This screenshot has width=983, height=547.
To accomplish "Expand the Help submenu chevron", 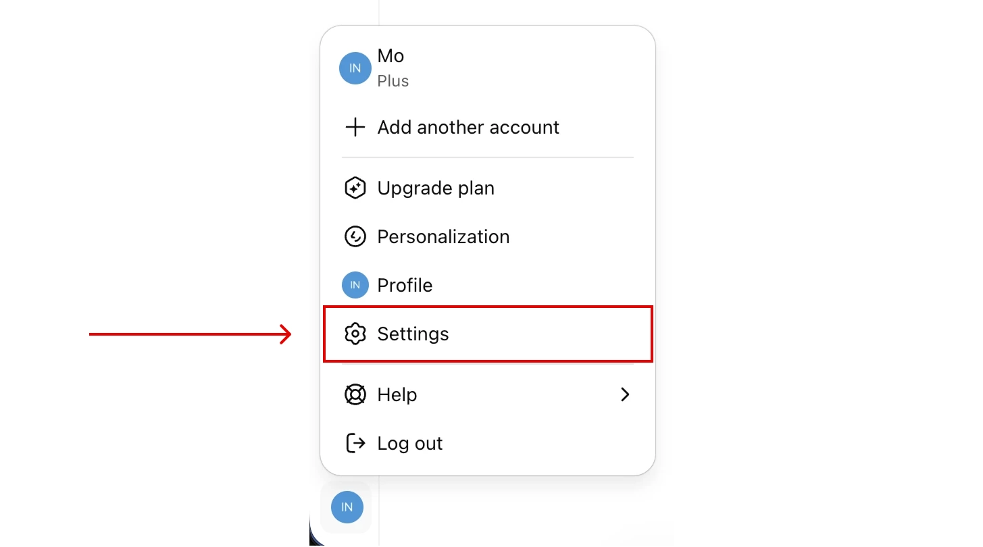I will 625,394.
